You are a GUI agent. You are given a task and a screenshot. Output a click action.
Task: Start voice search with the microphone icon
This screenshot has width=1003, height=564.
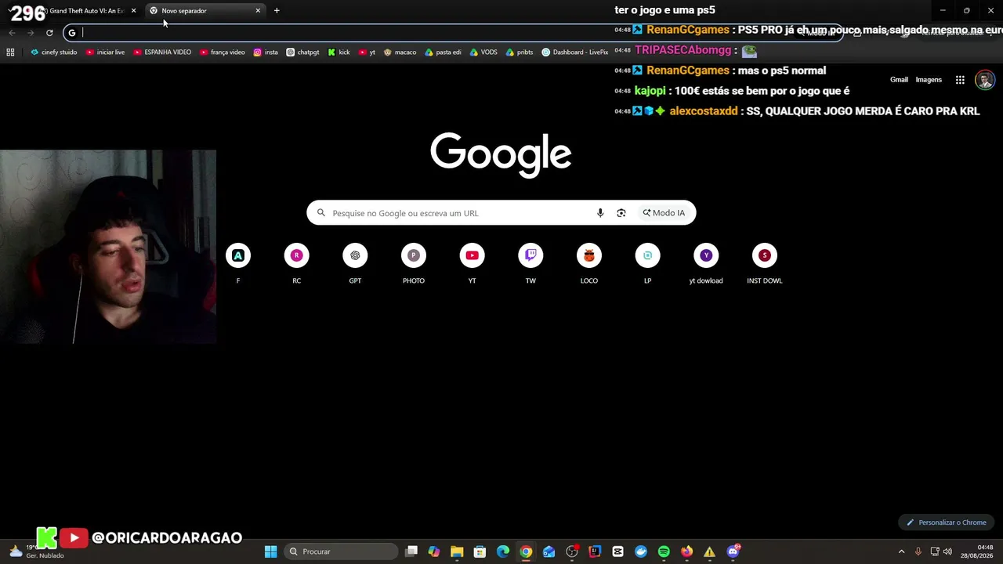[600, 213]
